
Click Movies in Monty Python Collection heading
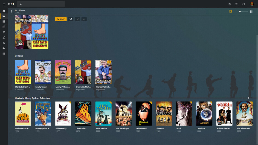coord(32,98)
